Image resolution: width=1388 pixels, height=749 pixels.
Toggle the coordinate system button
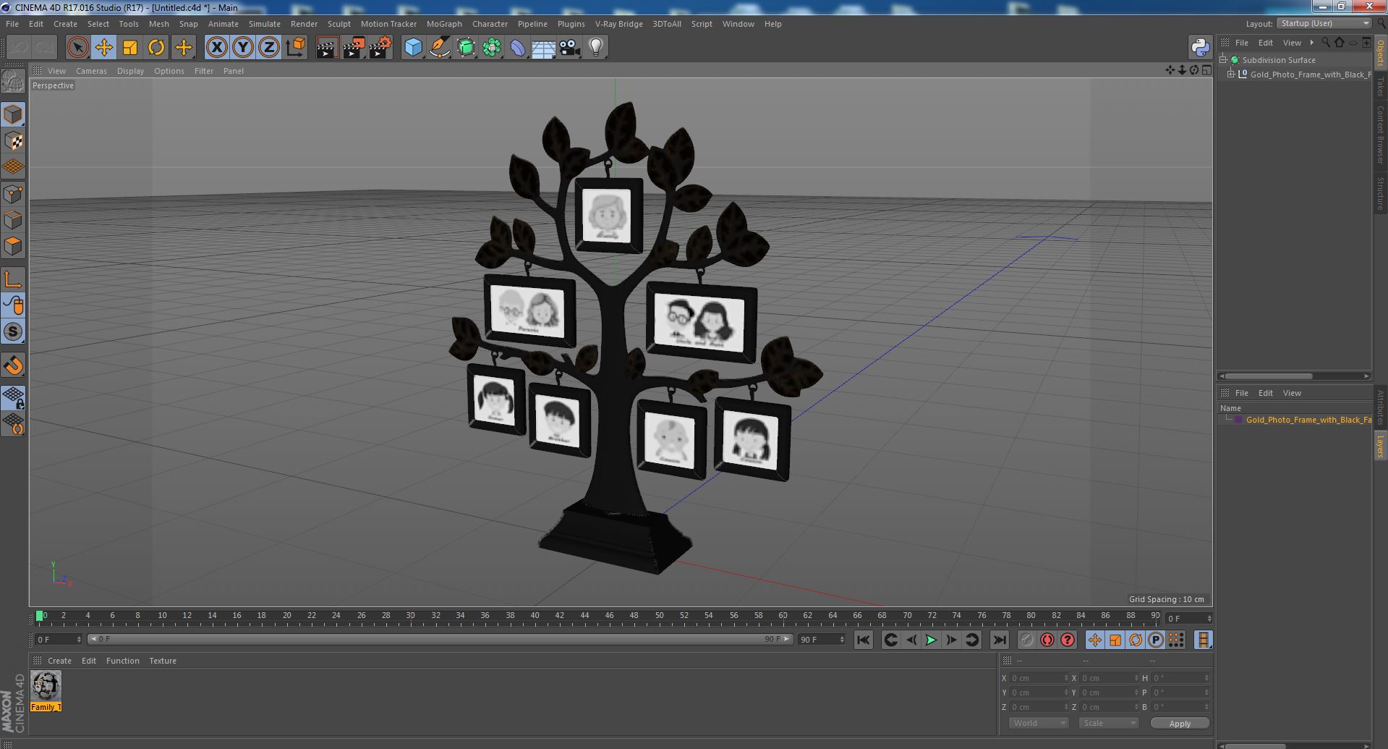click(x=296, y=48)
